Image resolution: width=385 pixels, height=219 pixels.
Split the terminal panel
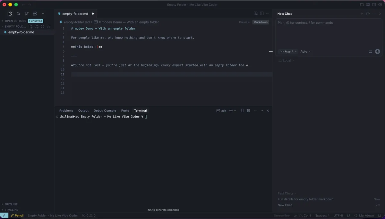coord(242,110)
